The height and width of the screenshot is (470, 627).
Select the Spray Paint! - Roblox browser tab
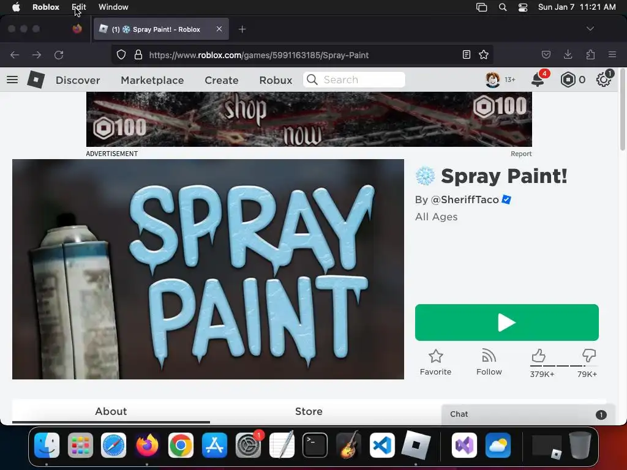[161, 29]
